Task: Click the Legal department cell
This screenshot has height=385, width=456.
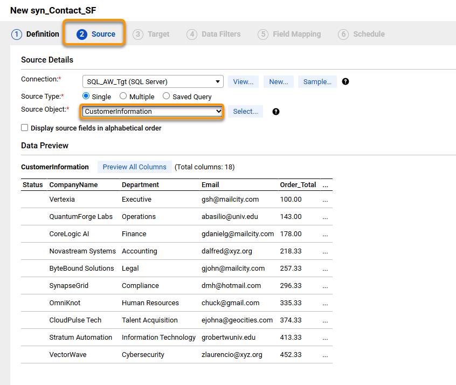Action: 130,269
